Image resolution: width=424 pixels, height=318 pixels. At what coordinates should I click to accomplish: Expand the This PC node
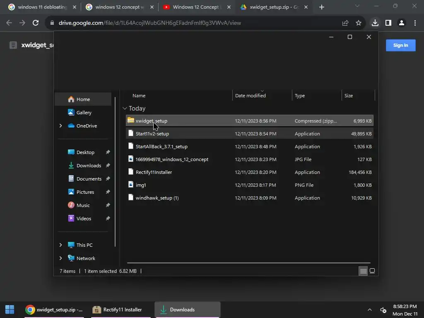61,245
